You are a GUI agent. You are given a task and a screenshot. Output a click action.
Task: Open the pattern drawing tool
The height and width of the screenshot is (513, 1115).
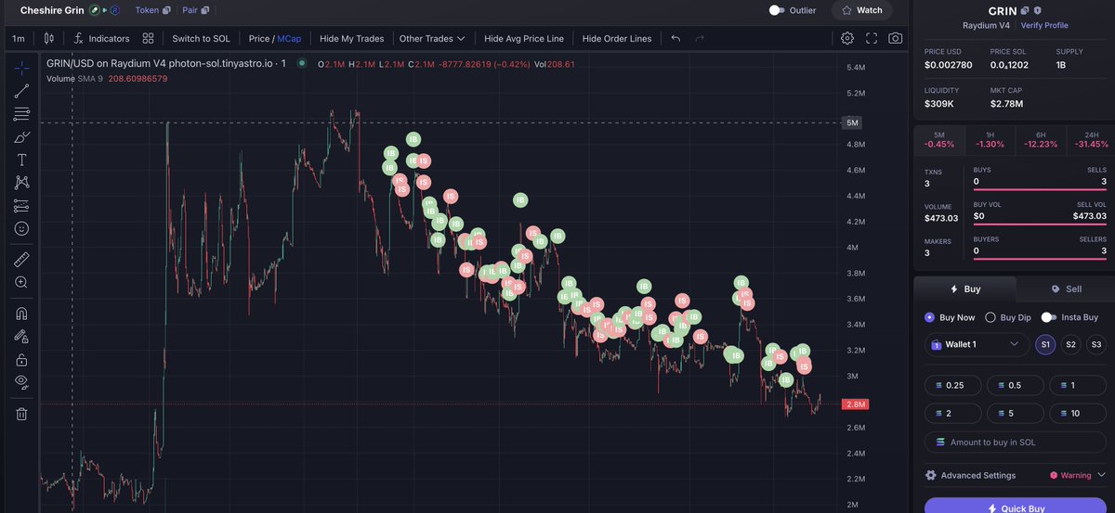pyautogui.click(x=21, y=183)
